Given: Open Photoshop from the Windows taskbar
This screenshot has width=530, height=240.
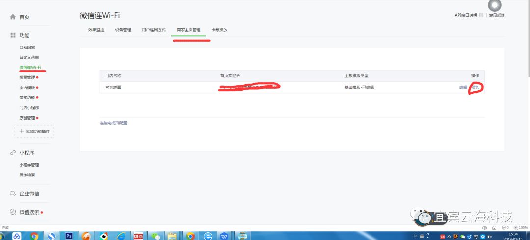Looking at the screenshot, I should point(69,236).
